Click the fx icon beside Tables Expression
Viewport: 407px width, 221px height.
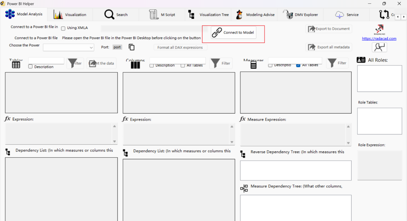click(8, 119)
